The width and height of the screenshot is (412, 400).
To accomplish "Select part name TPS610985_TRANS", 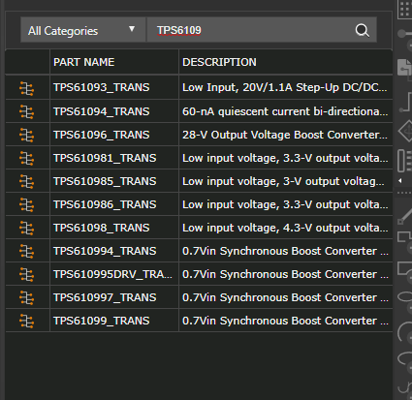I will [x=105, y=181].
